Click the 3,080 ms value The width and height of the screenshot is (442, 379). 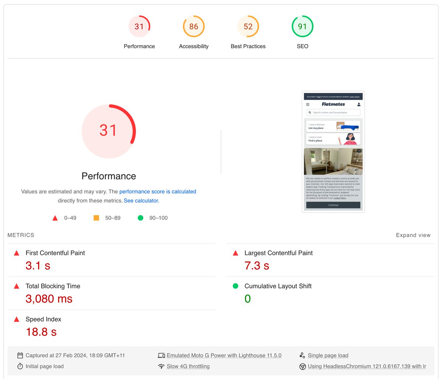[49, 299]
